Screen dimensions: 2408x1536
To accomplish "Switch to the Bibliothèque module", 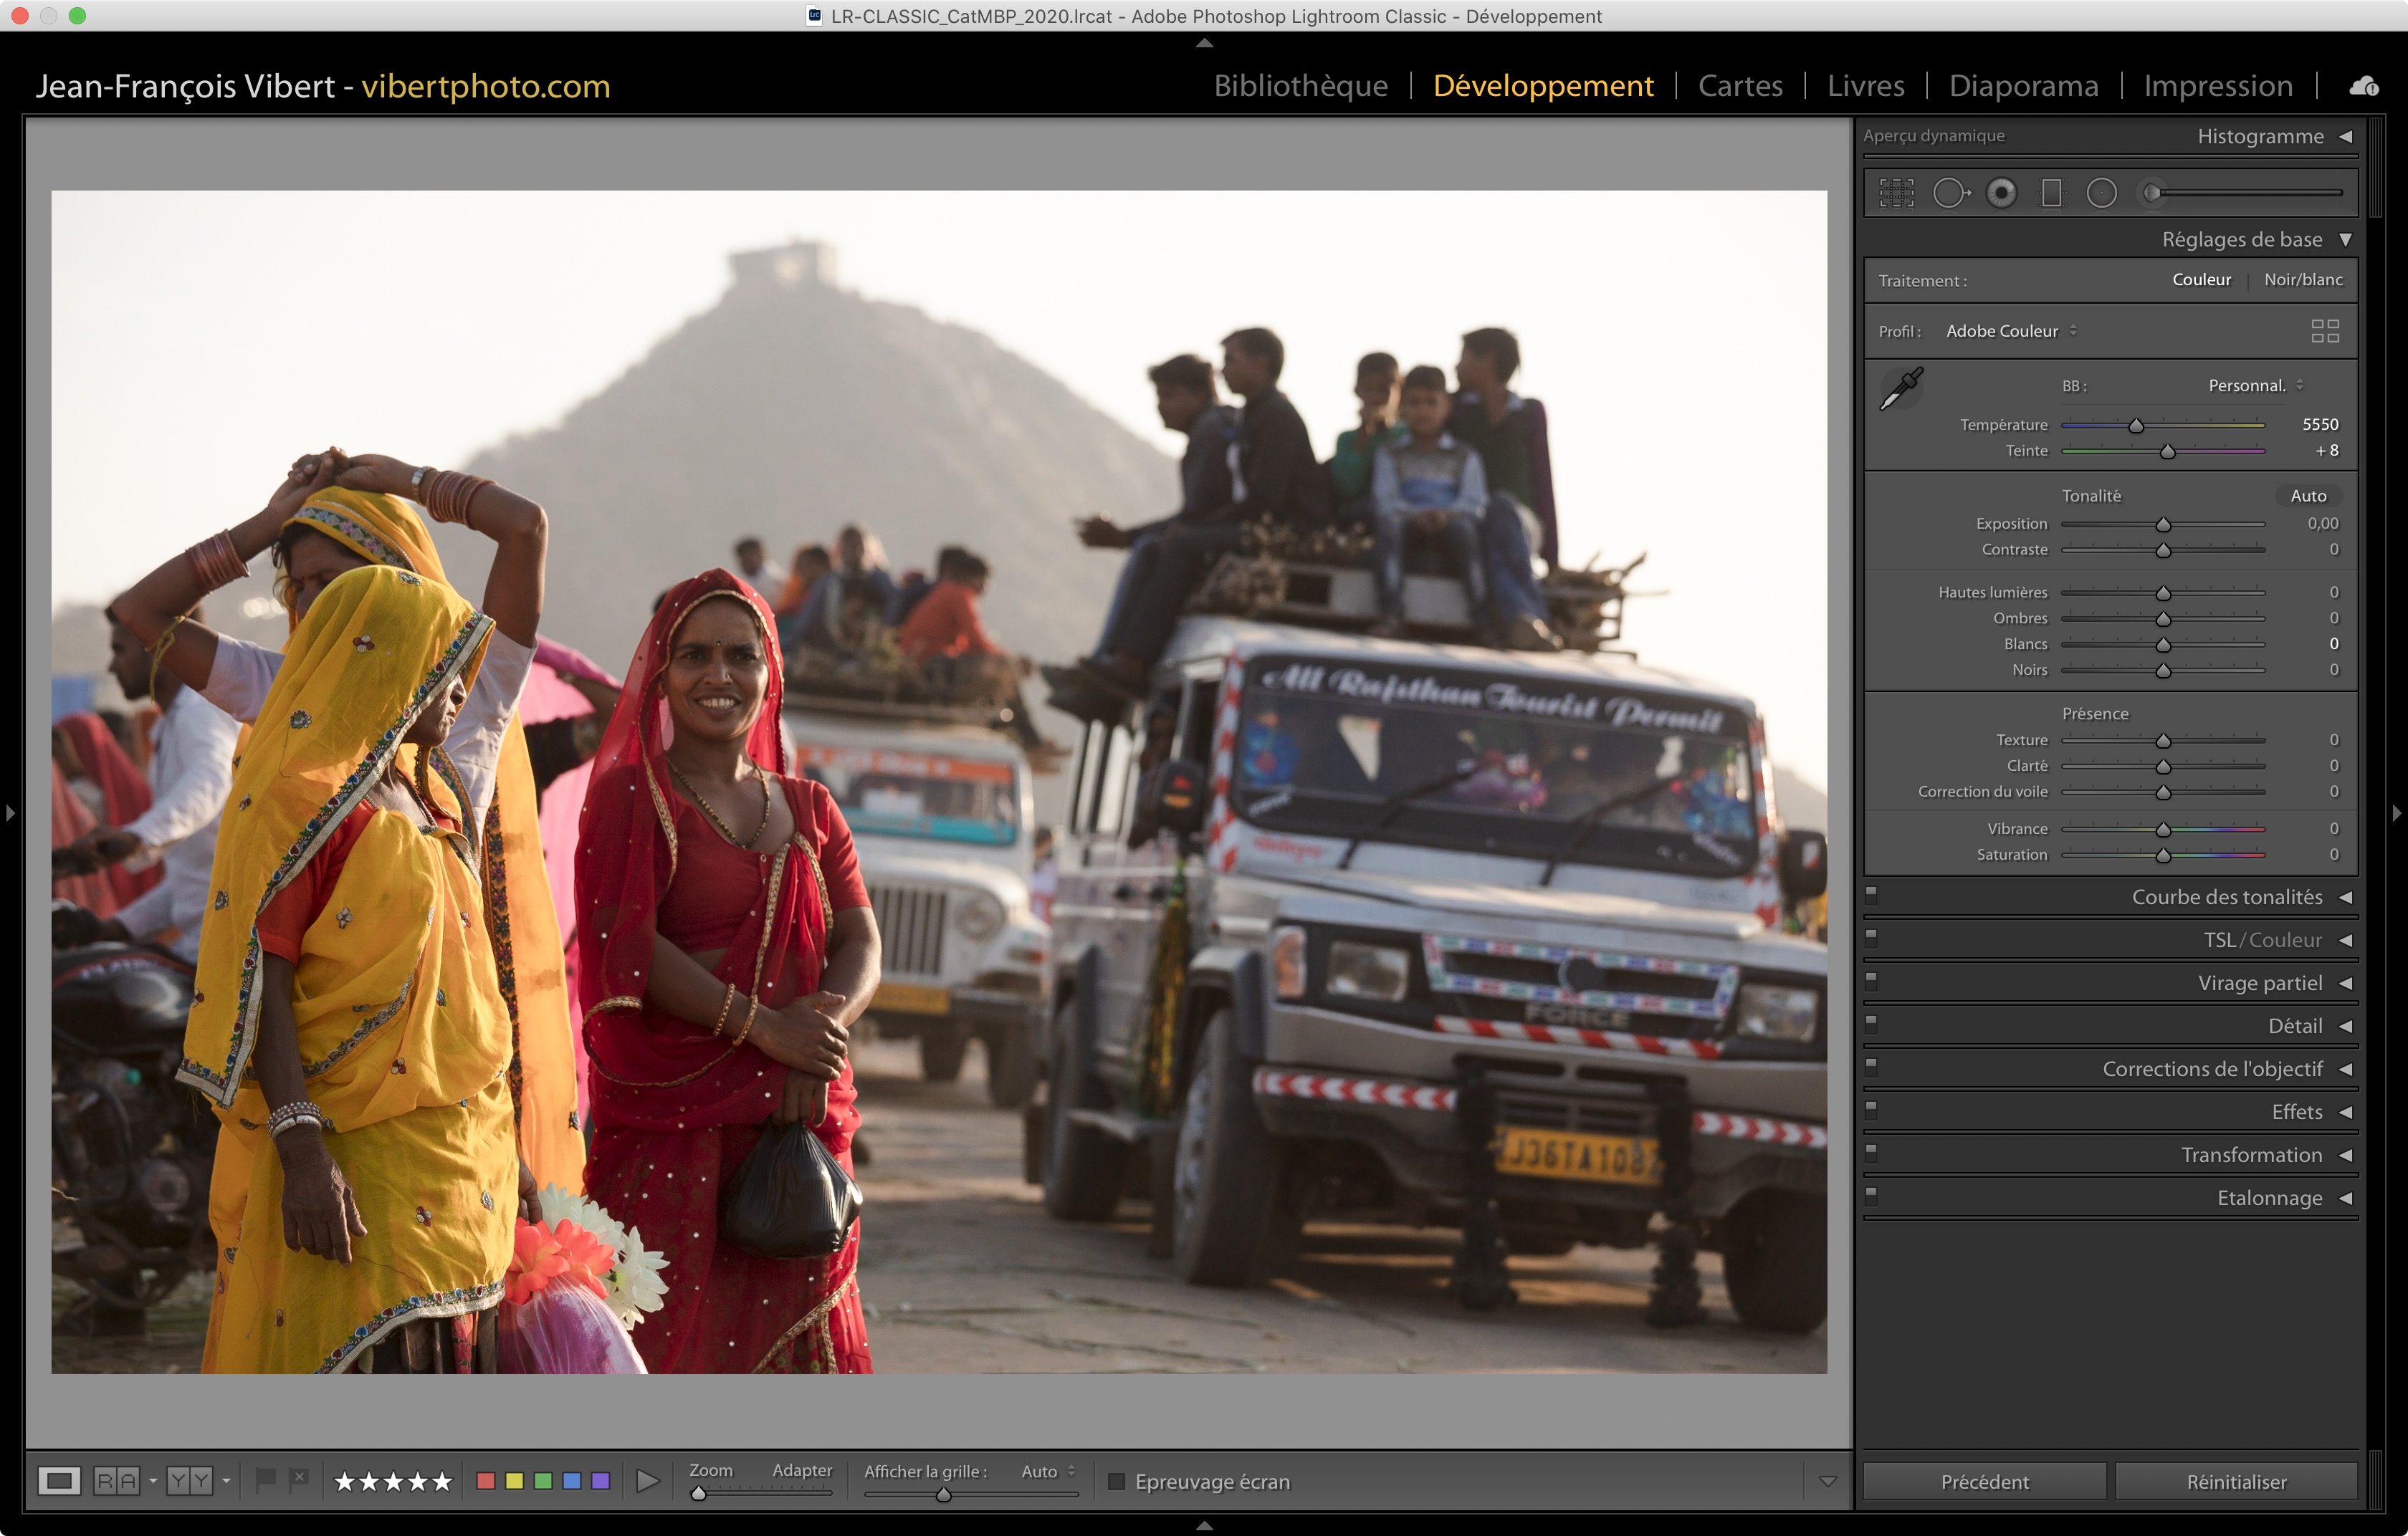I will point(1300,86).
